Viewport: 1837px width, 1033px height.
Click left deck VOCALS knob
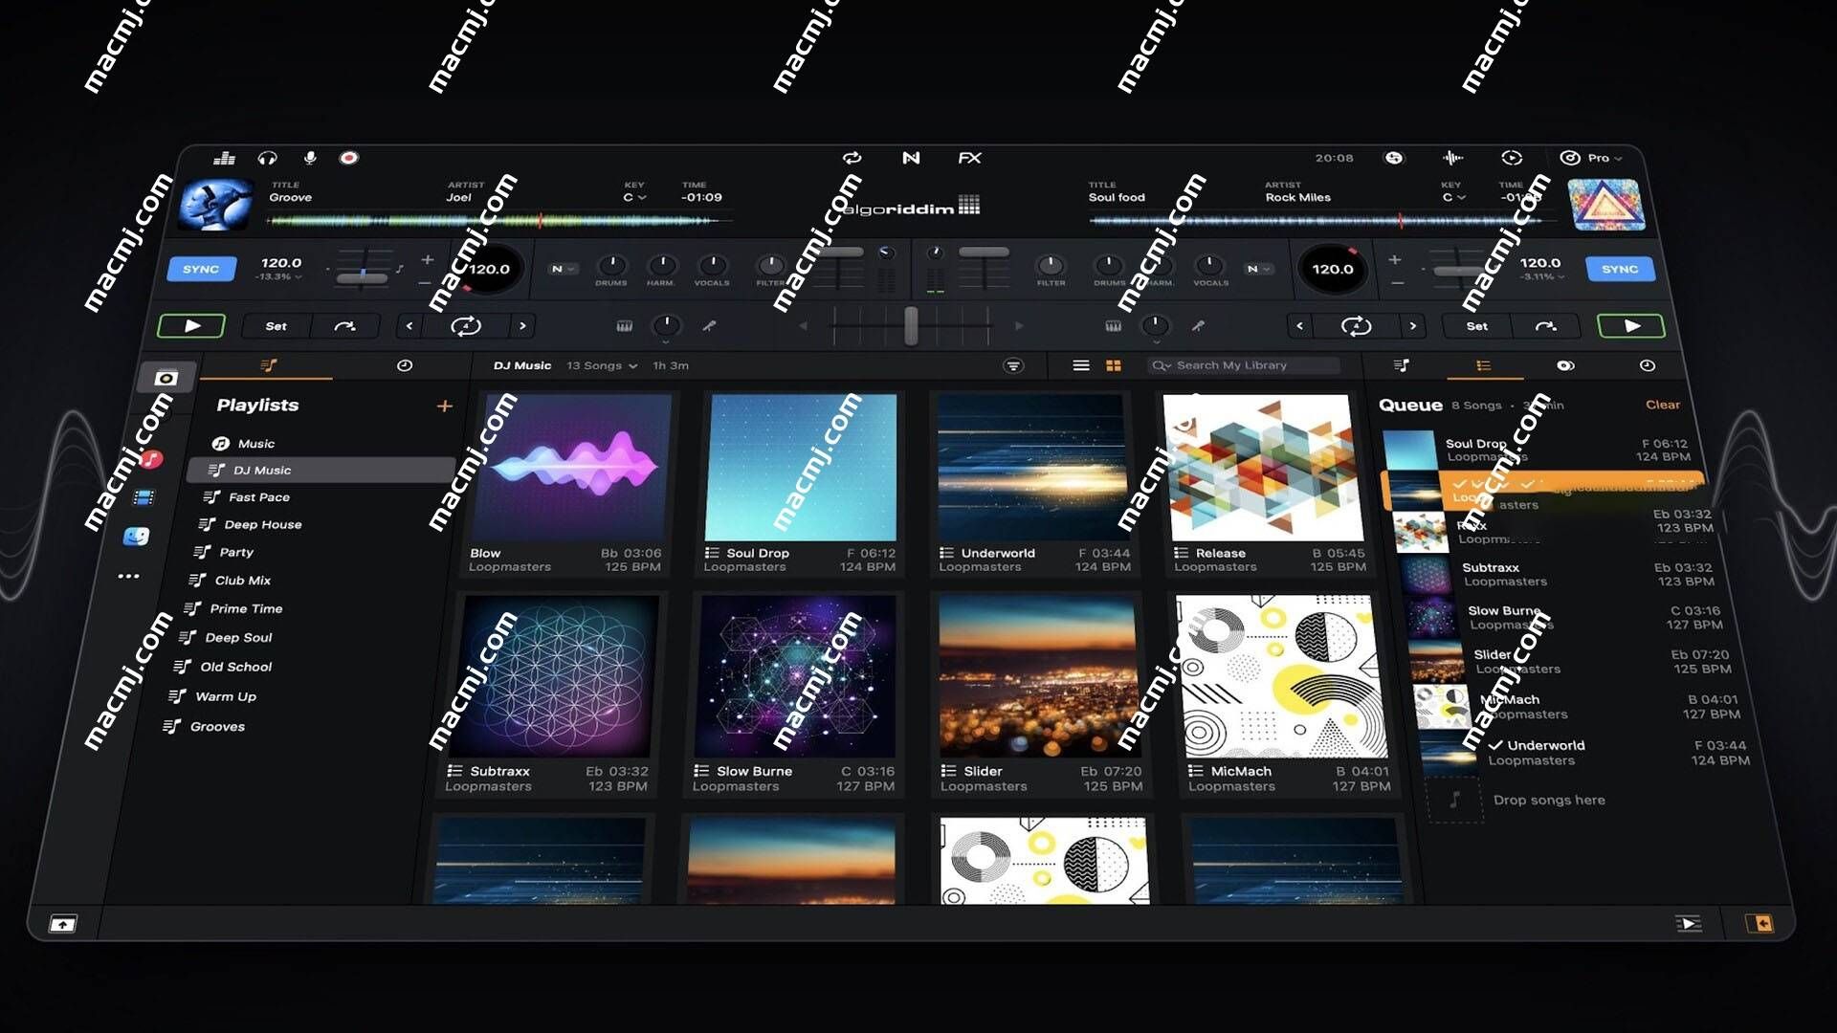712,265
